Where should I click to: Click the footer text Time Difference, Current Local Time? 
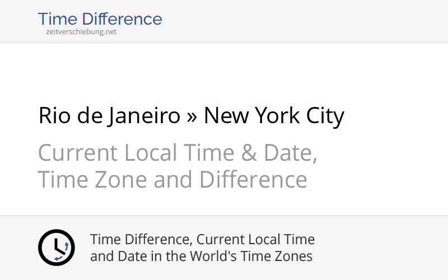coord(202,240)
